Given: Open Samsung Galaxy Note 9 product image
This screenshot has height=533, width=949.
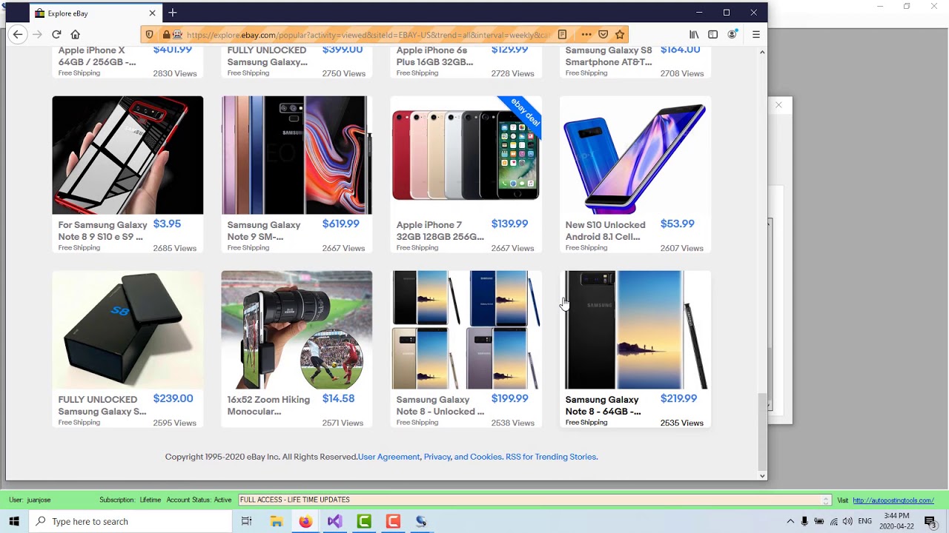Looking at the screenshot, I should (297, 155).
